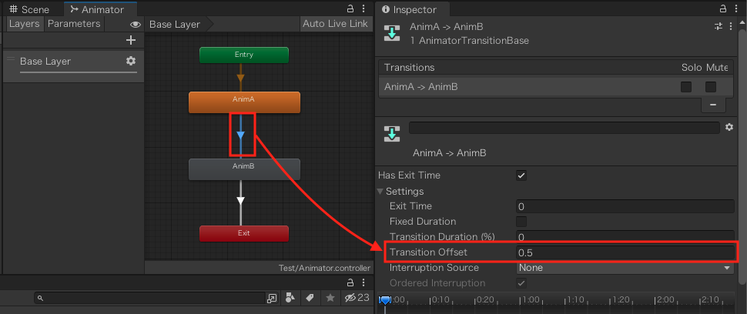The height and width of the screenshot is (314, 747).
Task: Open Base Layer gear settings
Action: (x=131, y=61)
